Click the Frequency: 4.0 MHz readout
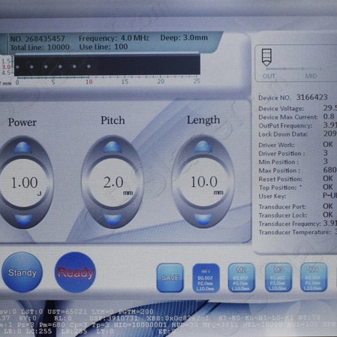The width and height of the screenshot is (337, 337). [114, 38]
